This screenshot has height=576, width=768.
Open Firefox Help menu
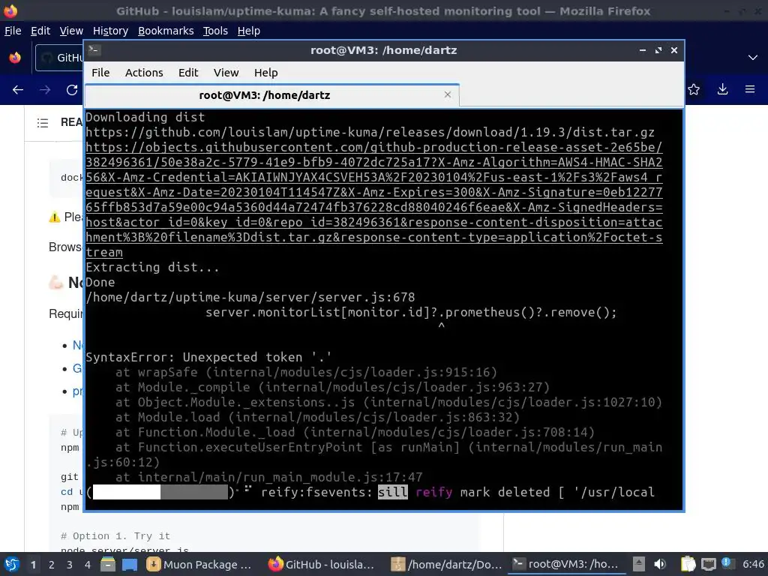pos(249,31)
